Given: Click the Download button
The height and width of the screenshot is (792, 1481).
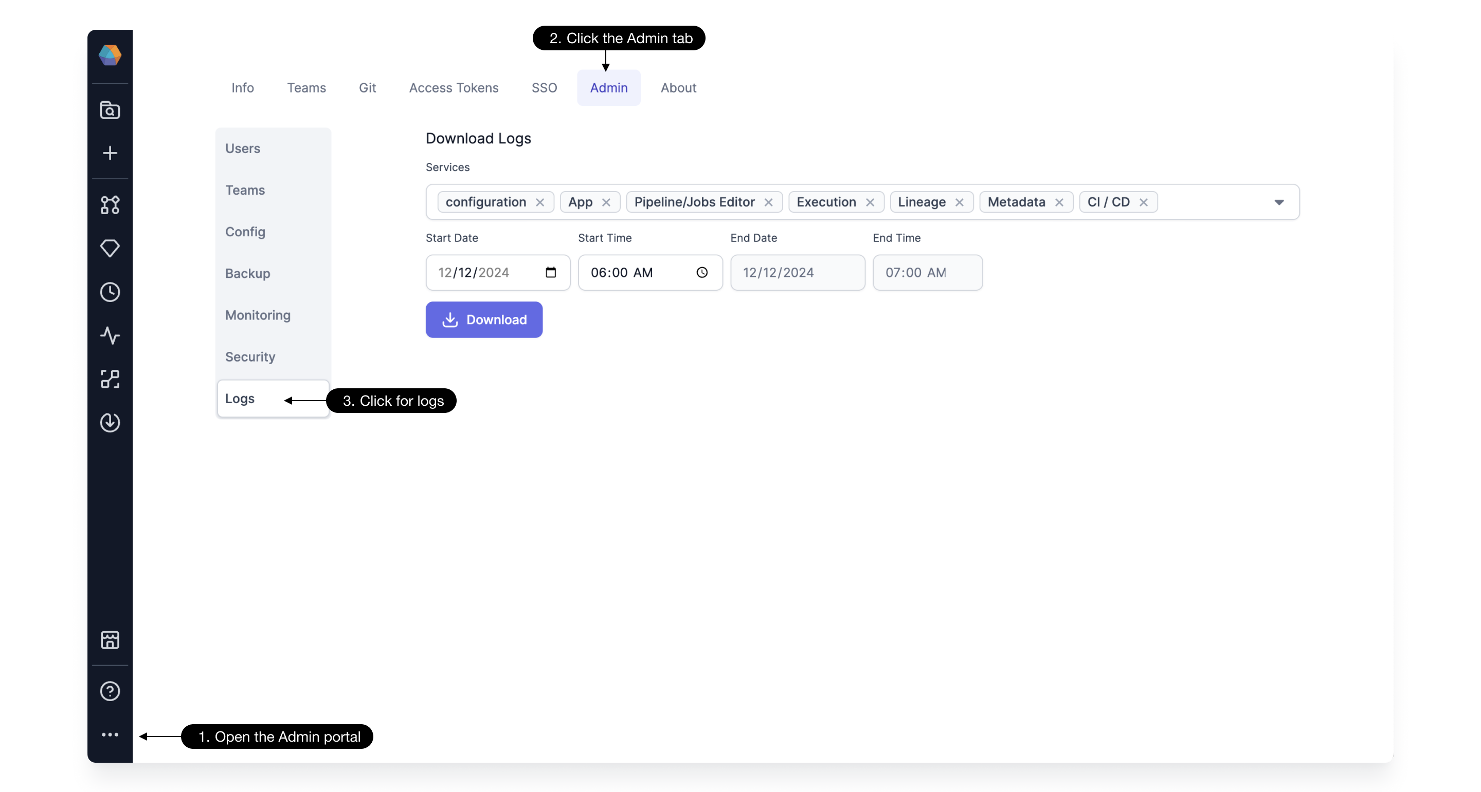Looking at the screenshot, I should [x=484, y=320].
